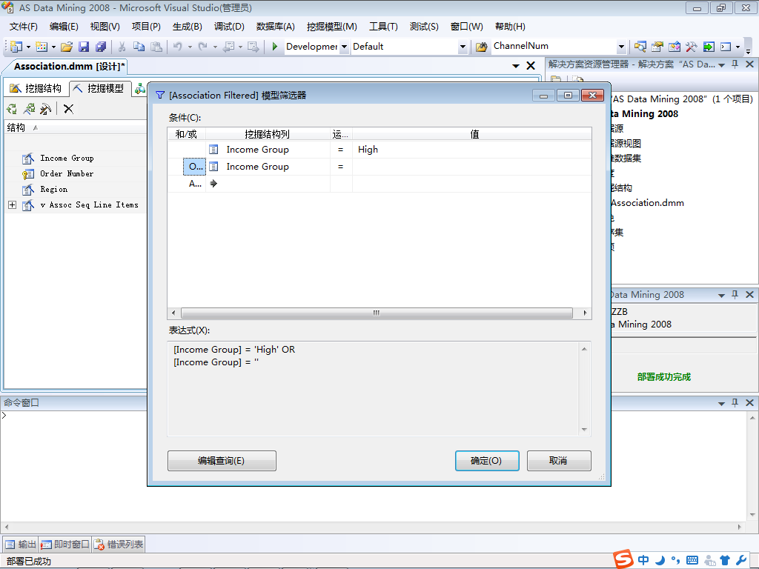
Task: Toggle pin on the Data Mining 2008 properties panel
Action: tap(735, 295)
